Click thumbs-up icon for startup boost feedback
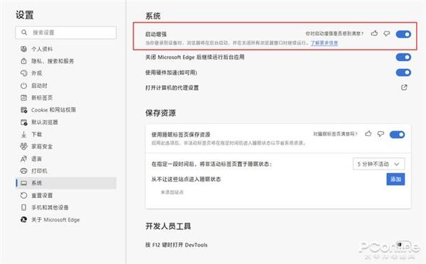Screen dimensions: 426x264 click(x=374, y=33)
